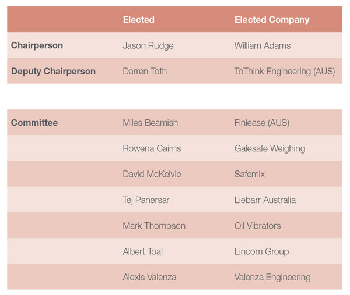Select the Mark Thompson entry
Viewport: 350px width, 295px height.
tap(154, 226)
